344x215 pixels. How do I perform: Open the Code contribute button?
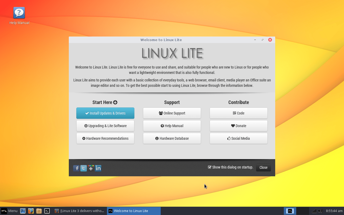[x=239, y=113]
